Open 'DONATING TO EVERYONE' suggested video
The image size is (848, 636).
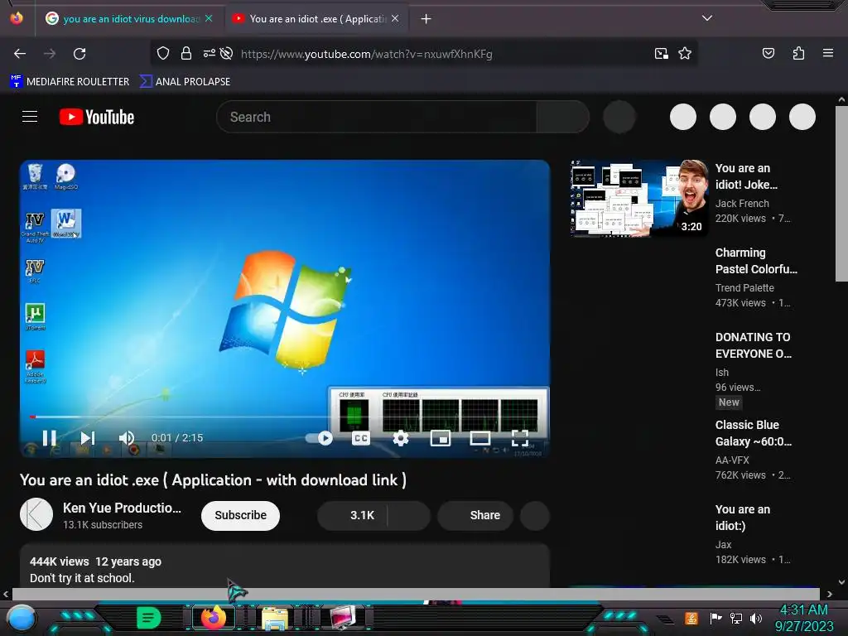(754, 345)
